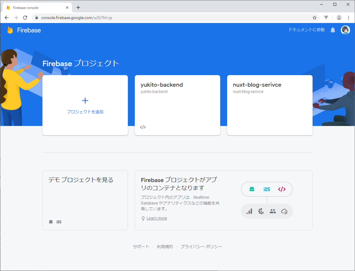Screen dimensions: 355x271
Task: Select the Firebase console tab
Action: tap(37, 7)
